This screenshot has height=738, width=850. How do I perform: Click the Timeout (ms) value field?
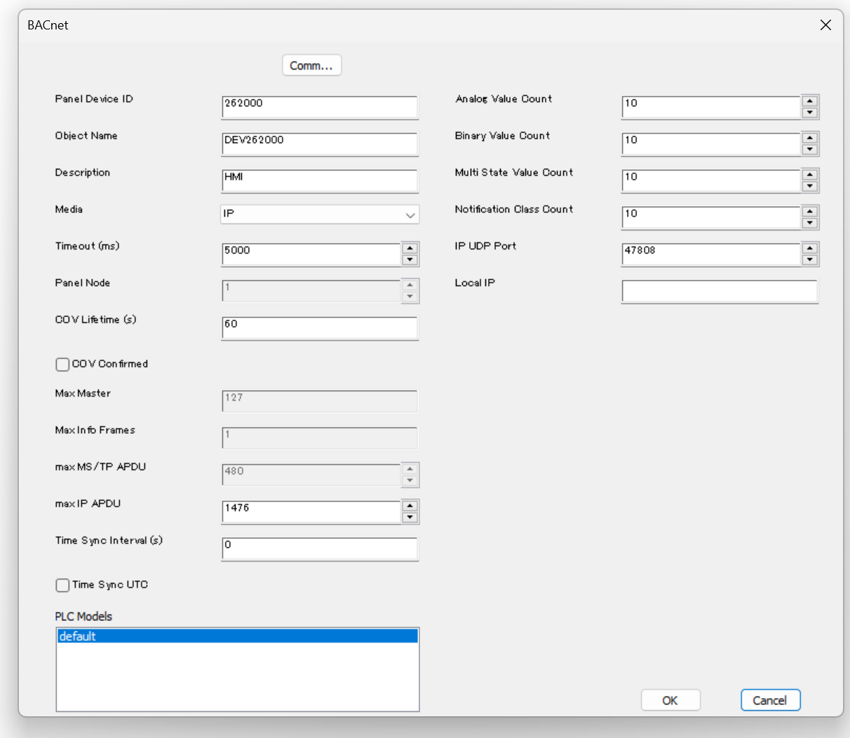click(x=311, y=254)
